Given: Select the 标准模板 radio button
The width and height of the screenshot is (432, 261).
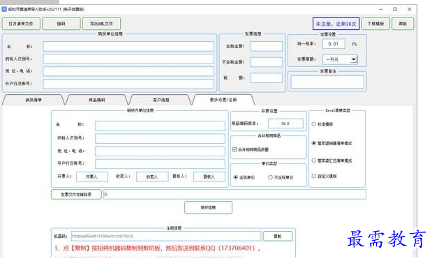Looking at the screenshot, I should coord(314,124).
